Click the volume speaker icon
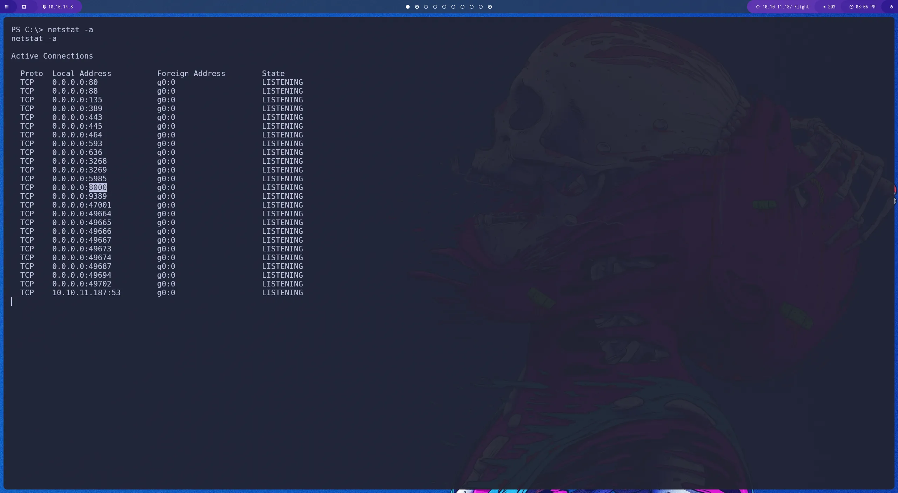The height and width of the screenshot is (493, 898). (824, 7)
